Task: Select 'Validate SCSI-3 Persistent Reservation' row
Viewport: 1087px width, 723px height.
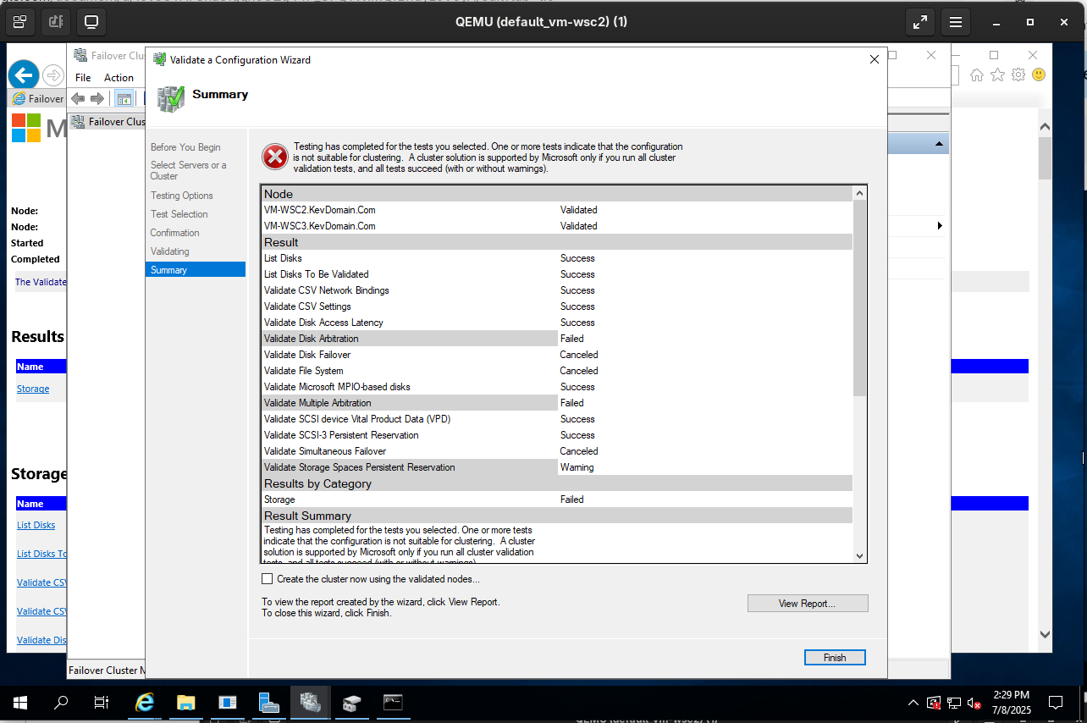Action: (557, 435)
